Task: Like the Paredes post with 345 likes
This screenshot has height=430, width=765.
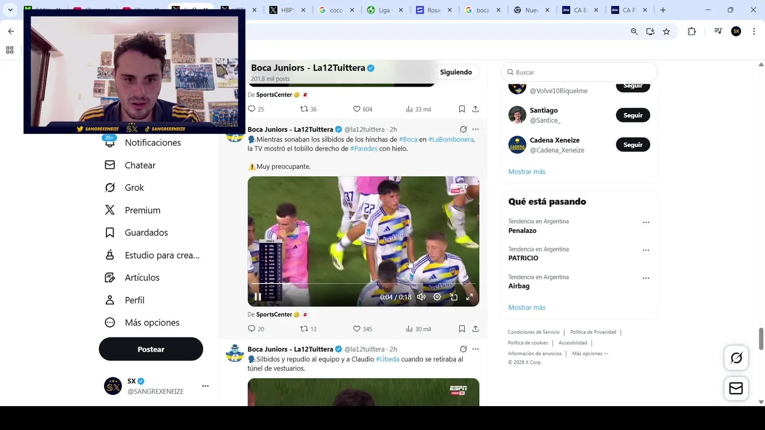Action: 362,328
